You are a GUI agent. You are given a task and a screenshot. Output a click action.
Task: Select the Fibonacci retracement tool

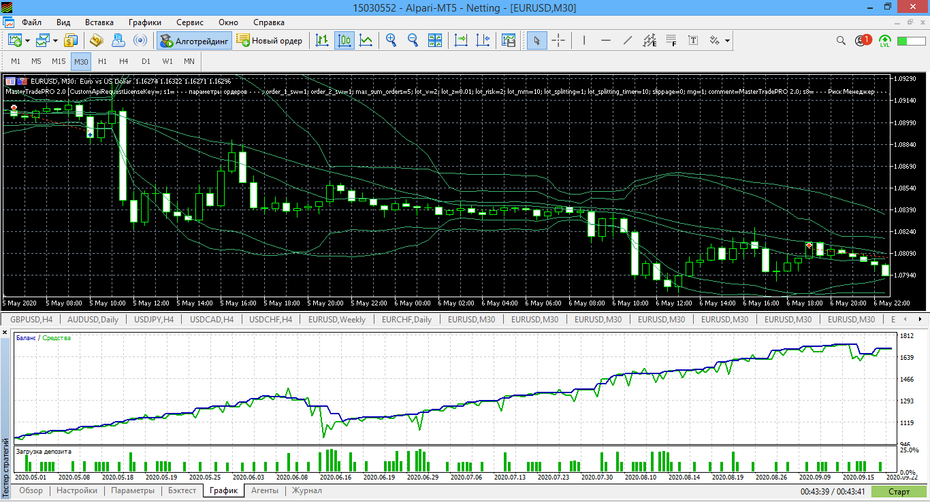(671, 41)
